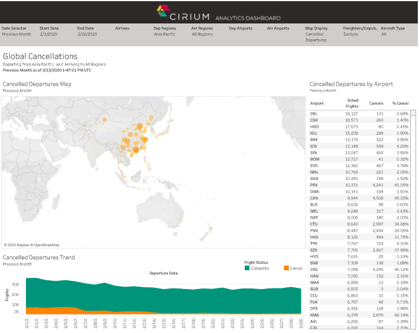Screen dimensions: 419x333
Task: Open the Freighters/Unpublished Exclude filter
Action: (x=359, y=34)
